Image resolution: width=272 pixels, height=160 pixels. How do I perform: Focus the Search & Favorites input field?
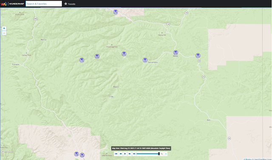[44, 4]
